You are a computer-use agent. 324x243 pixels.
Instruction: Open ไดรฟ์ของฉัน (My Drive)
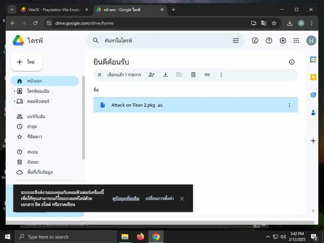point(38,91)
